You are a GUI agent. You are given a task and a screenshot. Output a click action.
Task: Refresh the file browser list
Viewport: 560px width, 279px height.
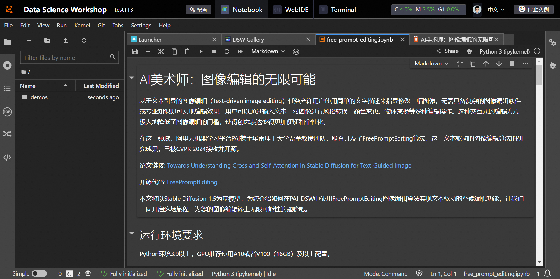pyautogui.click(x=84, y=40)
